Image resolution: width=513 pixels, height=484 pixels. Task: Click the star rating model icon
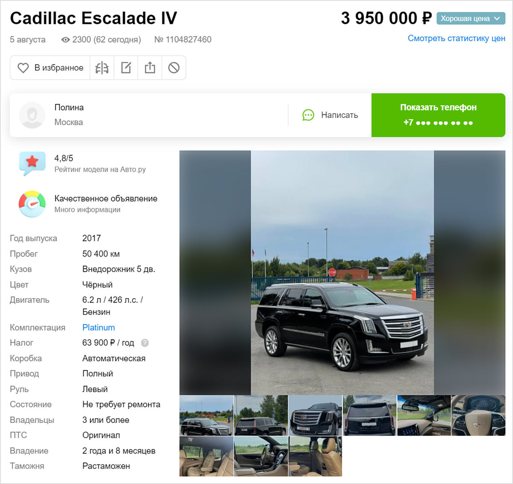[x=32, y=163]
